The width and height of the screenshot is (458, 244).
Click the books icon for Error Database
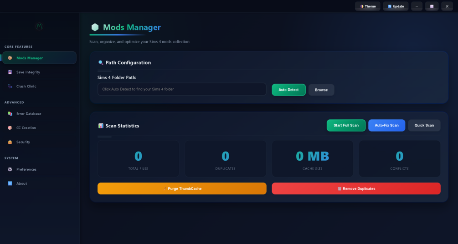coord(10,114)
